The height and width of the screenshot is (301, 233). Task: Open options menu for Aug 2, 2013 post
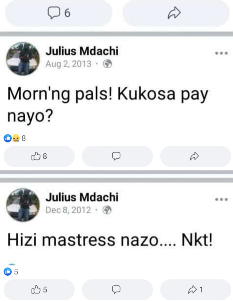coord(222,53)
